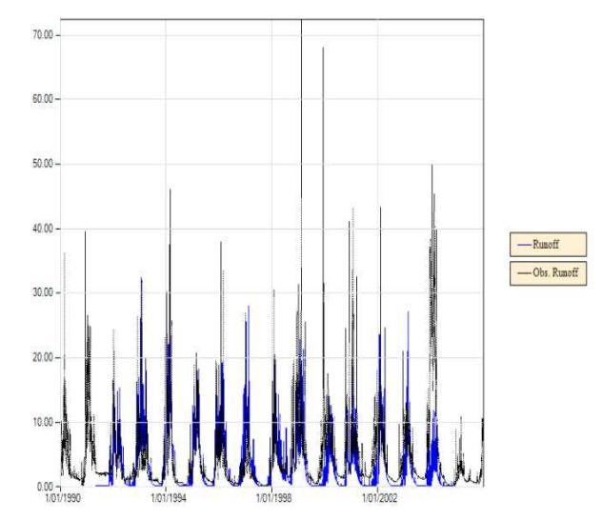Click the 0.00 y-axis label

pyautogui.click(x=45, y=487)
